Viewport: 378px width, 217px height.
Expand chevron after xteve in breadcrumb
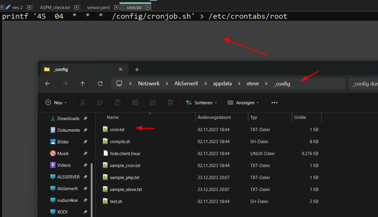click(266, 84)
